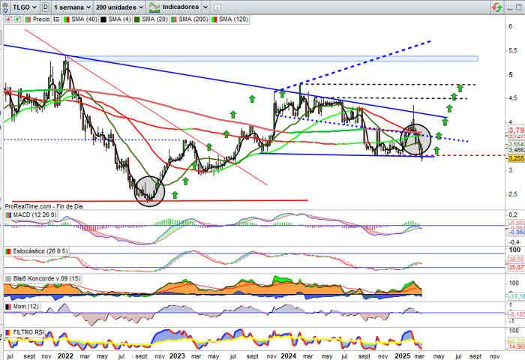Click the 5,5 price scale label
Screen dimensions: 525x360
[x=513, y=50]
